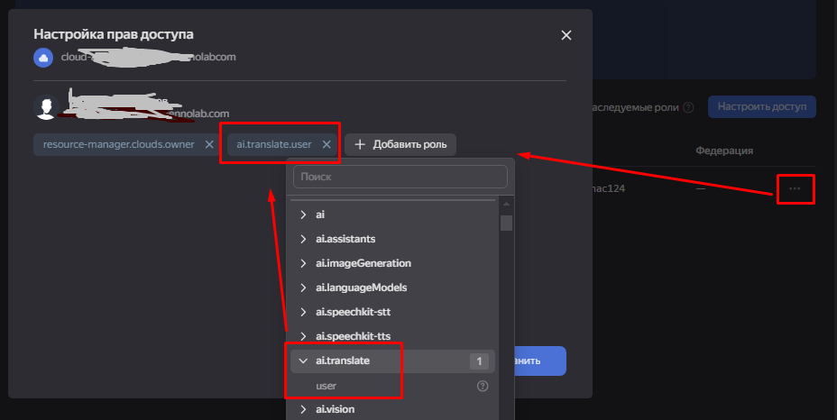Close the access rights settings dialog
The width and height of the screenshot is (837, 420).
[566, 35]
